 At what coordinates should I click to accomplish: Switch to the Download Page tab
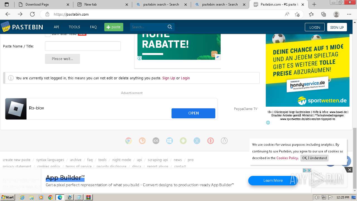pyautogui.click(x=37, y=4)
